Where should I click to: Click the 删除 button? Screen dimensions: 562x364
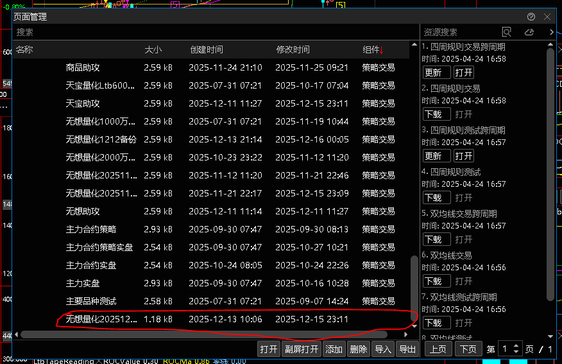358,349
